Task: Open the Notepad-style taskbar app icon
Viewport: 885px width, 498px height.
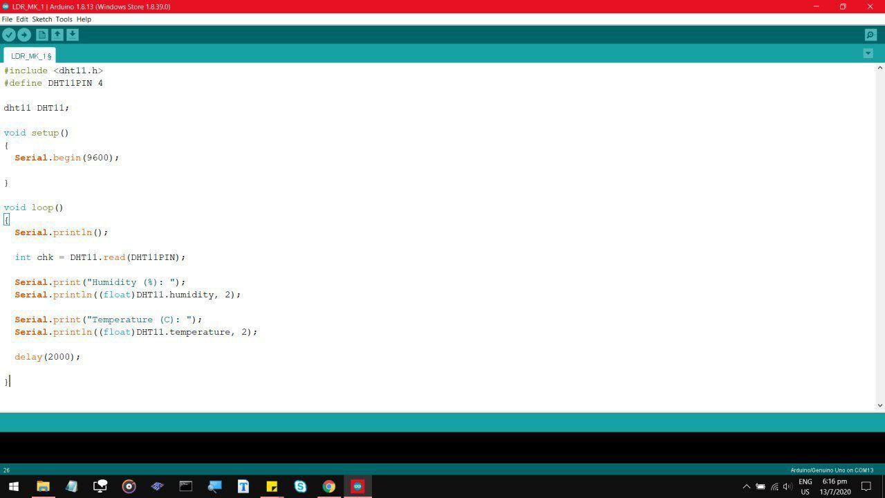Action: point(71,487)
